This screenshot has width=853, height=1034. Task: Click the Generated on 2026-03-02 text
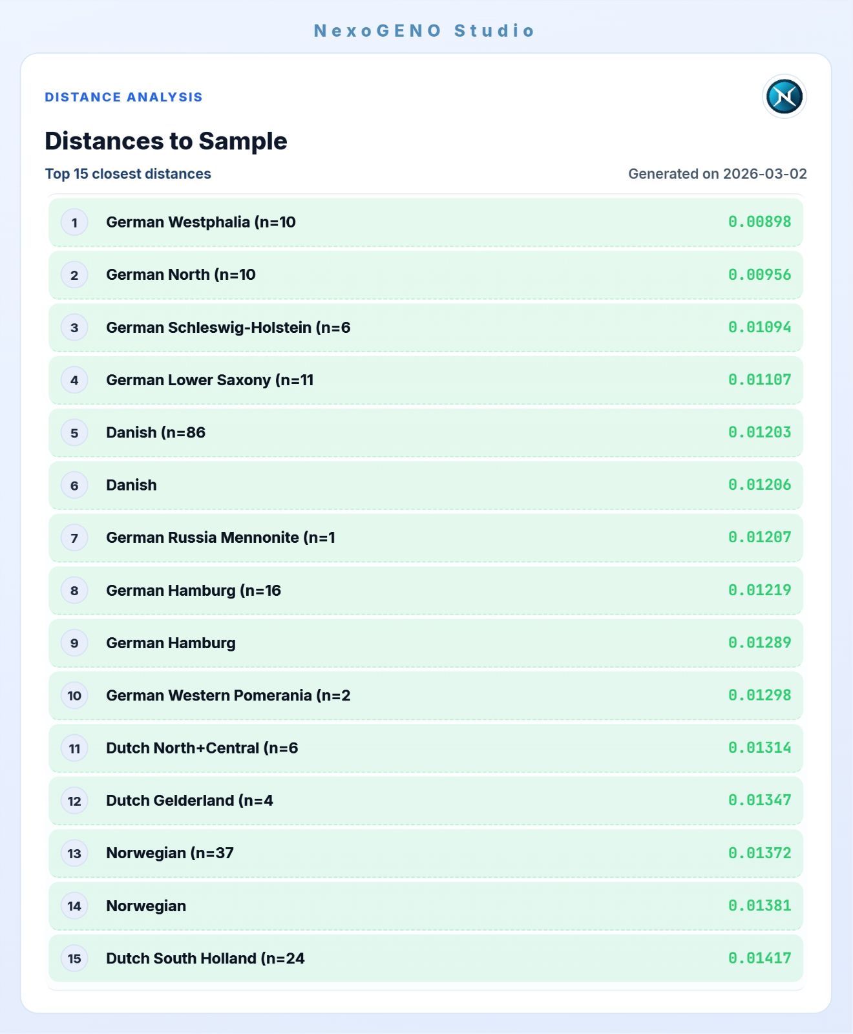717,174
